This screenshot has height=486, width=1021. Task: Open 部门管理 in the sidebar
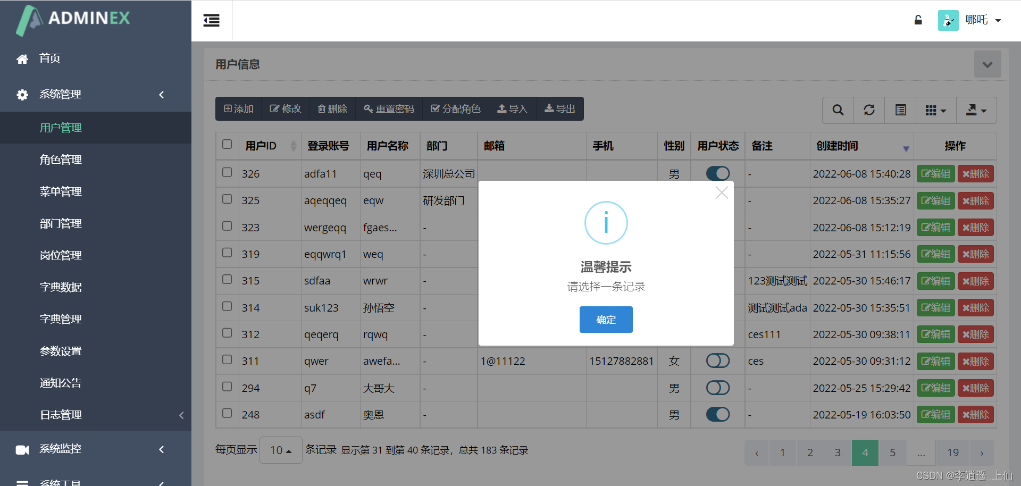click(x=60, y=223)
